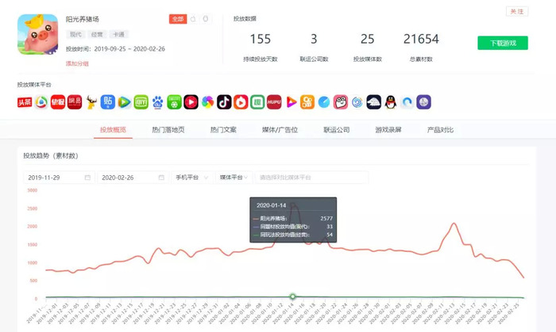Click the multicolor pinwheel platform icon
Viewport: 556px width, 332px height.
click(x=207, y=102)
